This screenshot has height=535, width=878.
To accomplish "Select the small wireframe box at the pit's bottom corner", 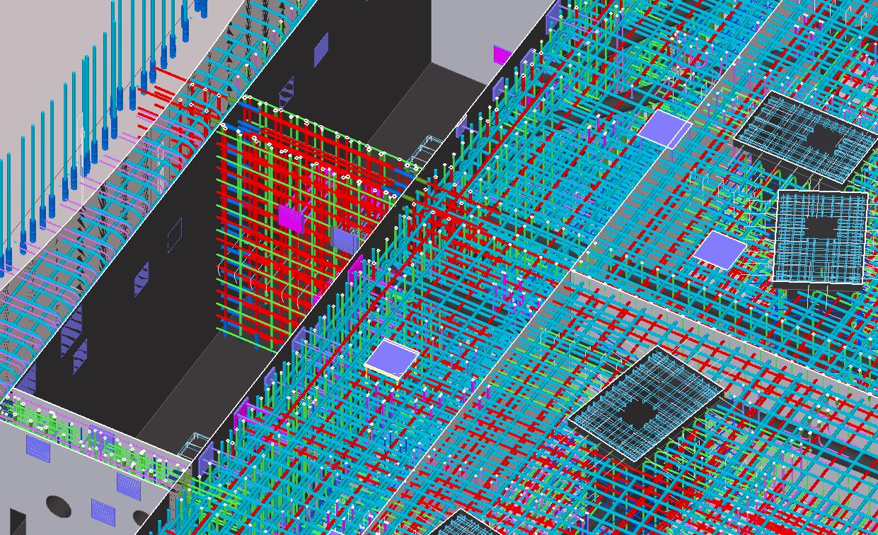I will (x=190, y=447).
